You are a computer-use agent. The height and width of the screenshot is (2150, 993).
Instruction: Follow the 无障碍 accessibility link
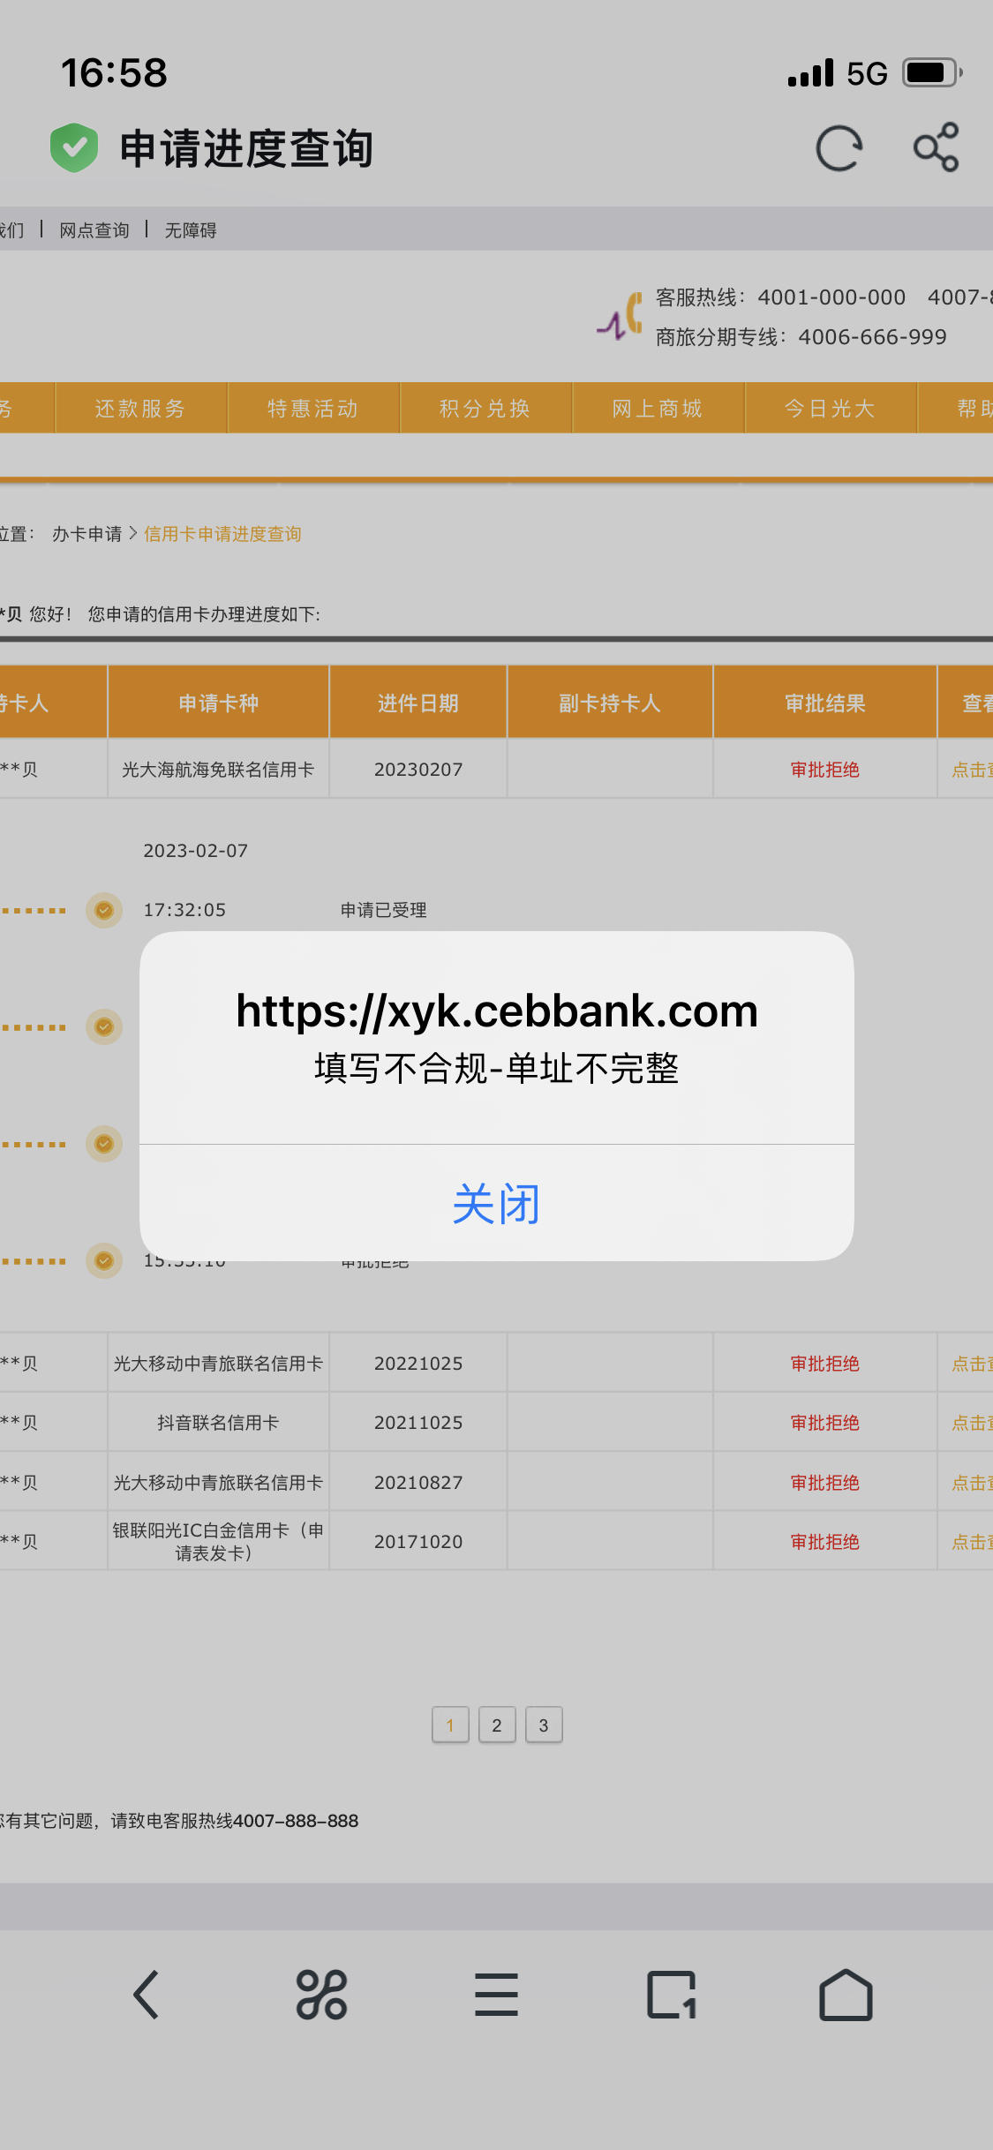point(191,230)
